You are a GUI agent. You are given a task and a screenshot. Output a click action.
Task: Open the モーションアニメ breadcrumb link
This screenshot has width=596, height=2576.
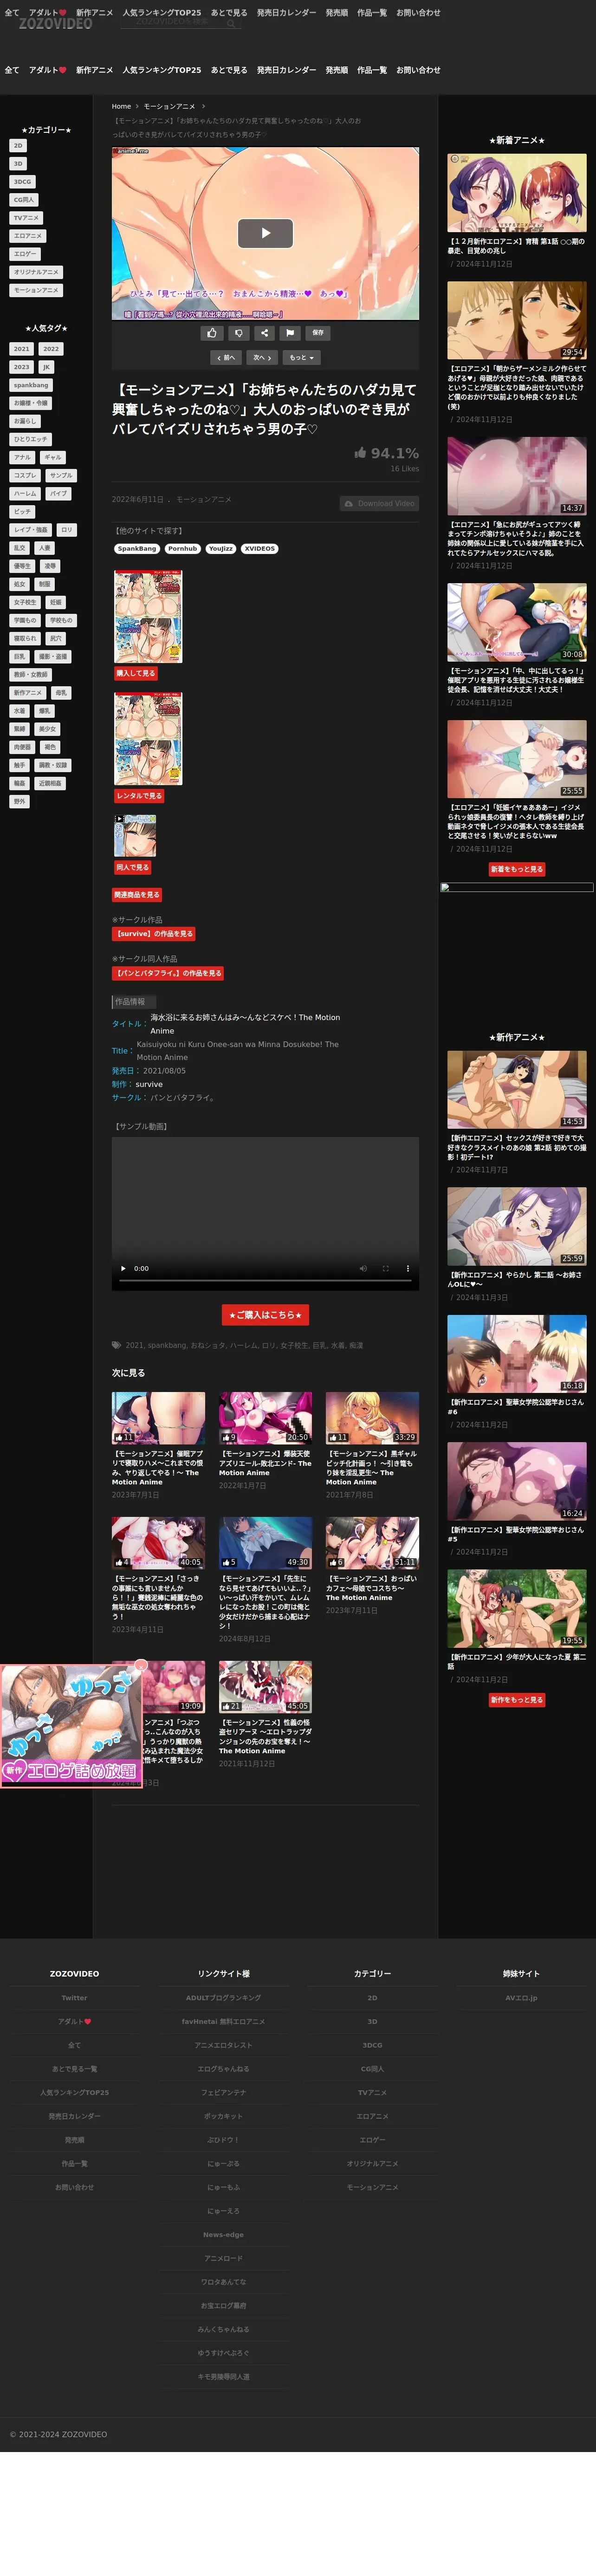click(169, 106)
